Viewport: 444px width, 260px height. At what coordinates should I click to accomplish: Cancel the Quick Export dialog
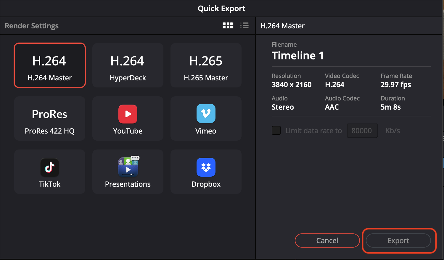pos(327,240)
